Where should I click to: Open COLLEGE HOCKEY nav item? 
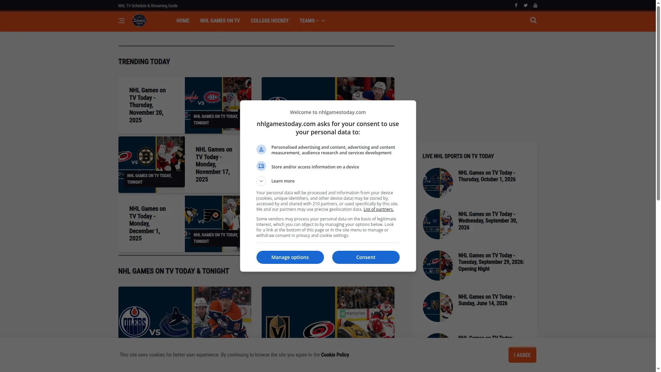pyautogui.click(x=270, y=21)
